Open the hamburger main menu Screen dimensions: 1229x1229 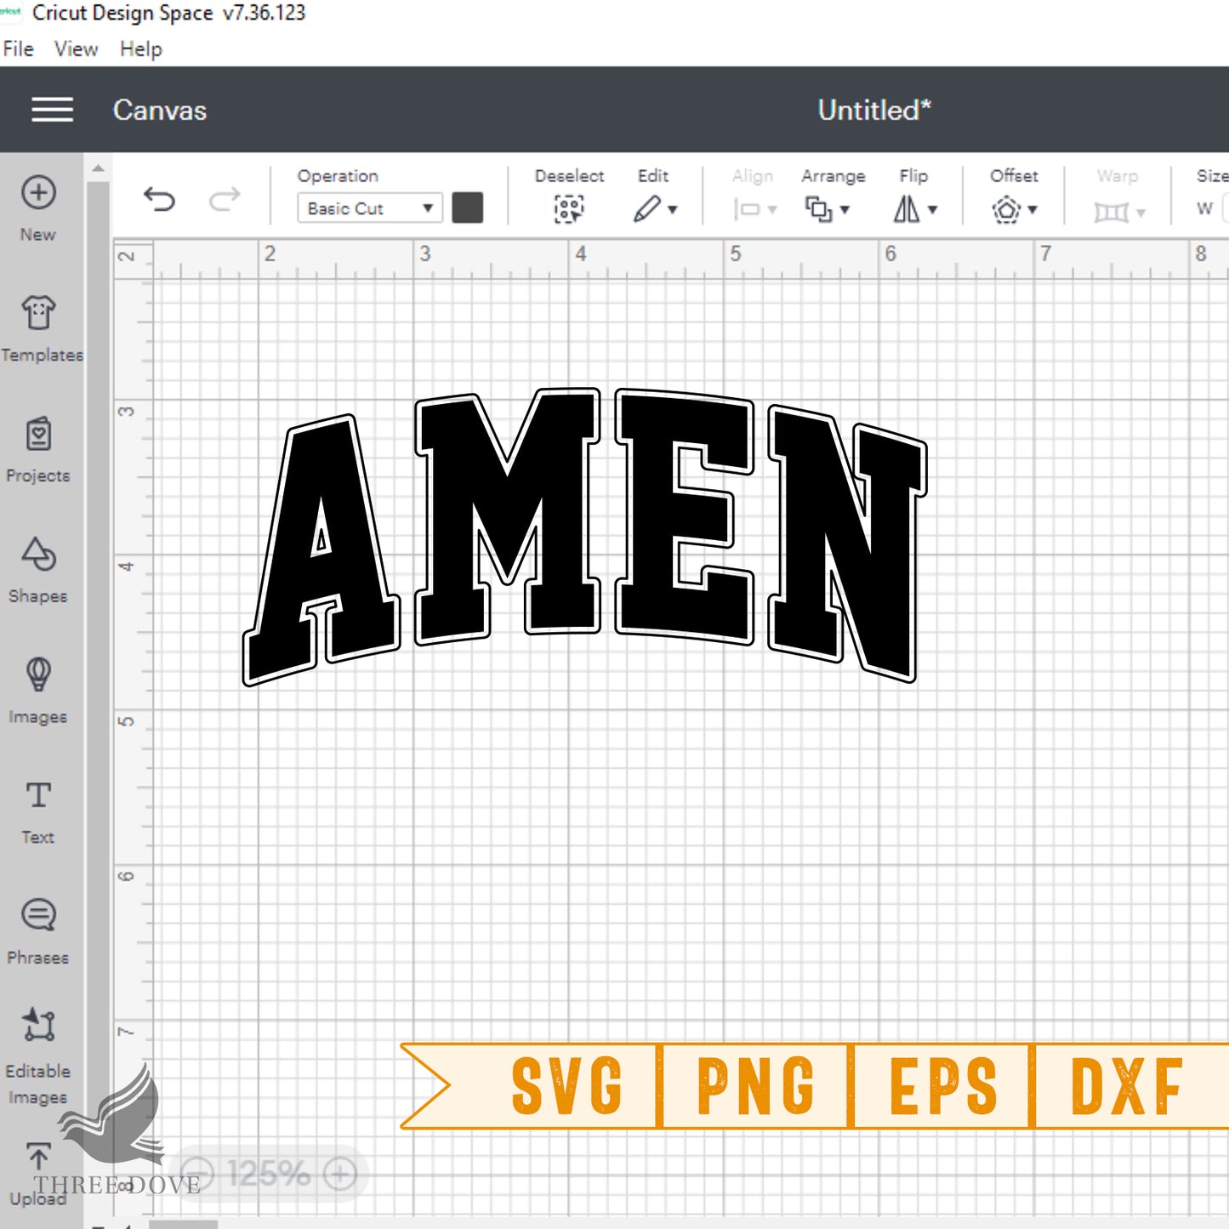[x=52, y=110]
